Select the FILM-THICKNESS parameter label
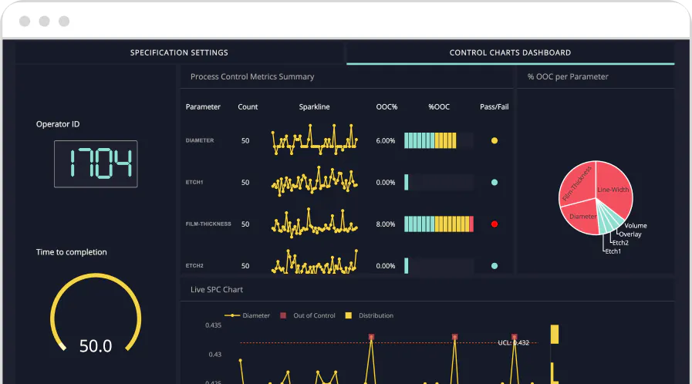This screenshot has height=384, width=692. pyautogui.click(x=208, y=224)
